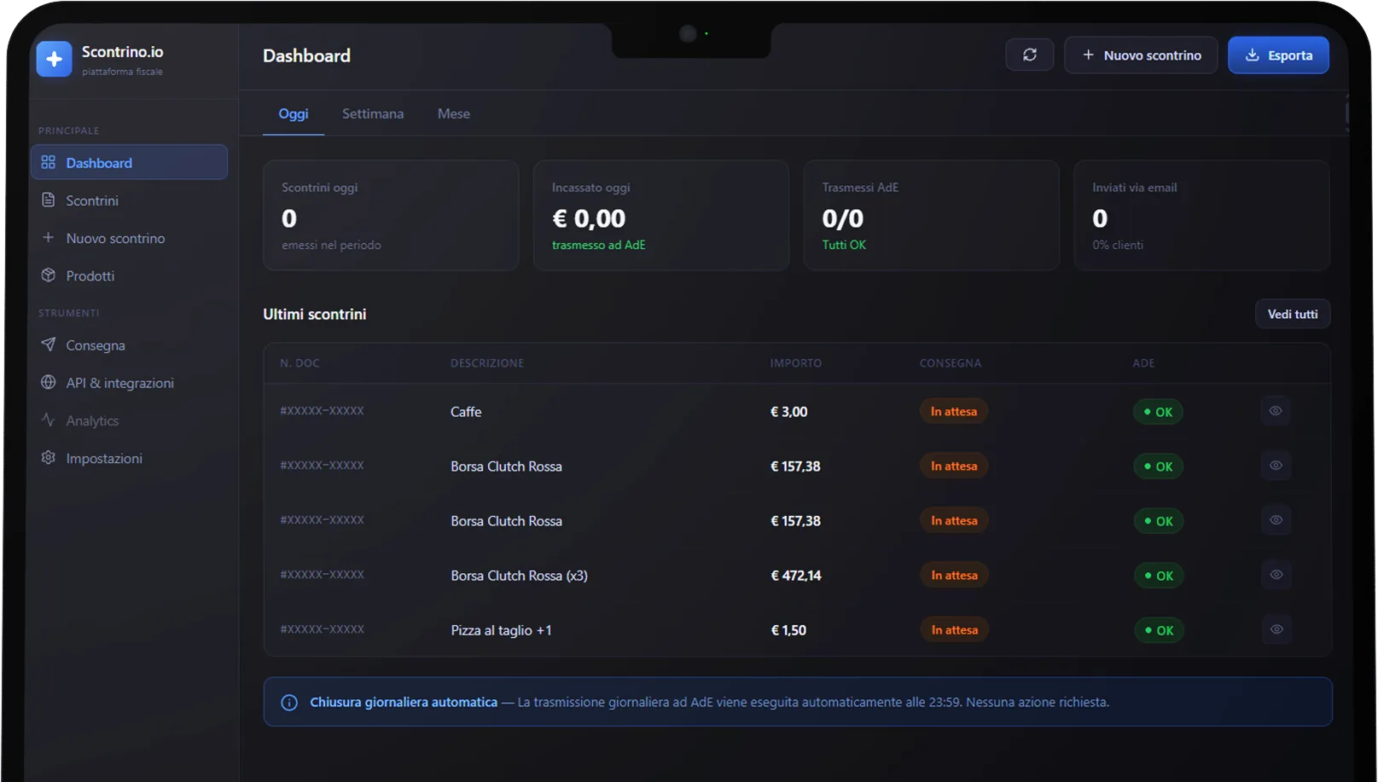Click the € 3,00 amount

click(789, 412)
